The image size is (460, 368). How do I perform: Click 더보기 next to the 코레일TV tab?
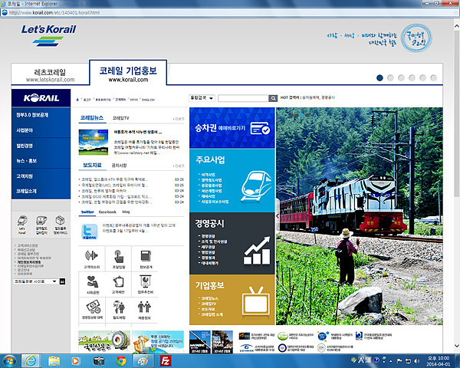click(x=179, y=119)
